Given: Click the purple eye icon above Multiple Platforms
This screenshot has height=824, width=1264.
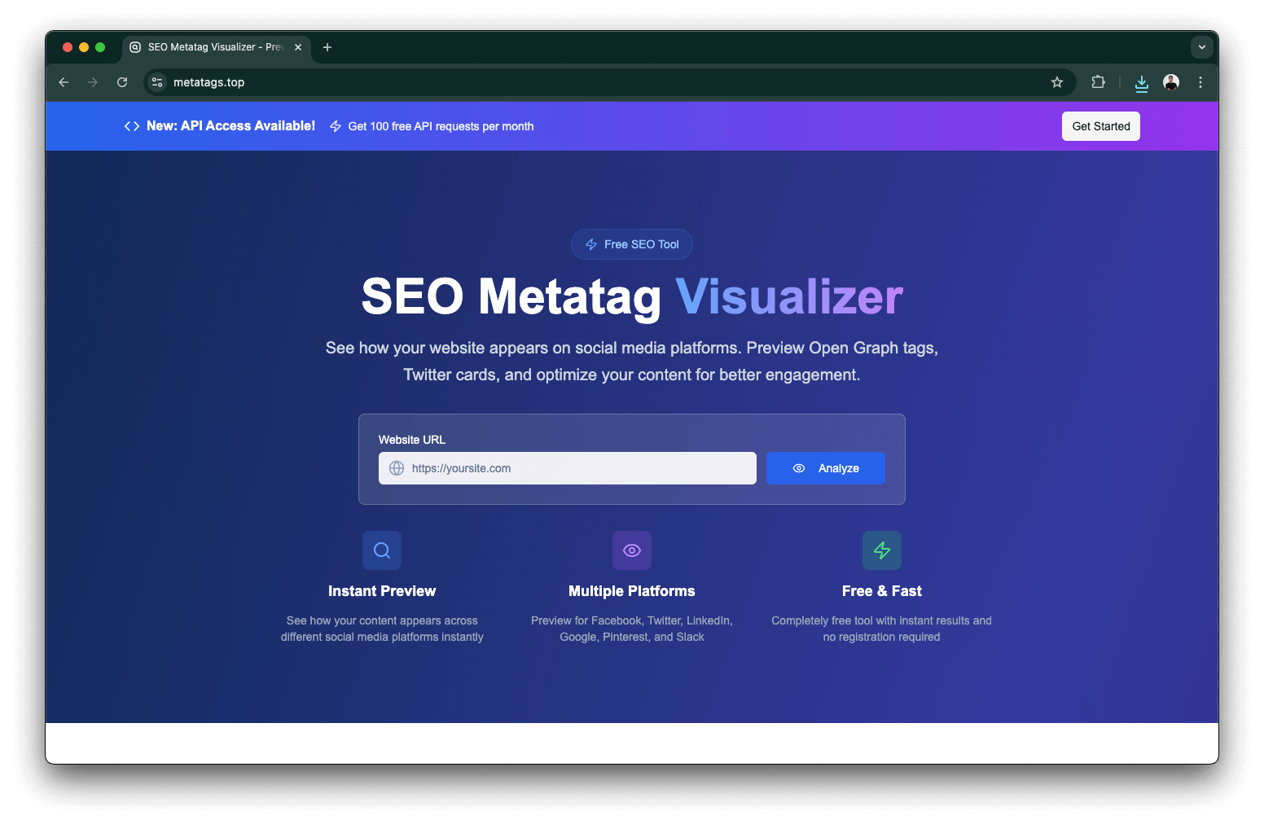Looking at the screenshot, I should [632, 550].
